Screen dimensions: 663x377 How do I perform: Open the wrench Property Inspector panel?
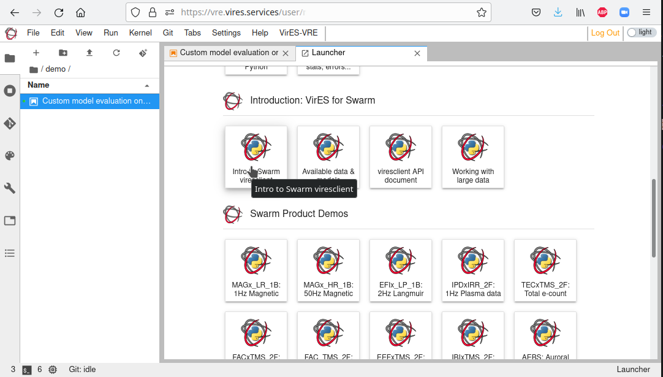tap(10, 188)
